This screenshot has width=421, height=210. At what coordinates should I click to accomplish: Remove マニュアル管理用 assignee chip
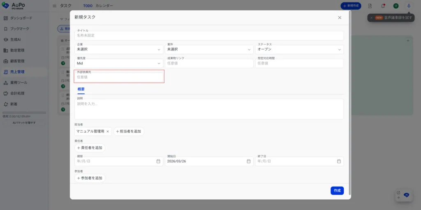(x=108, y=132)
